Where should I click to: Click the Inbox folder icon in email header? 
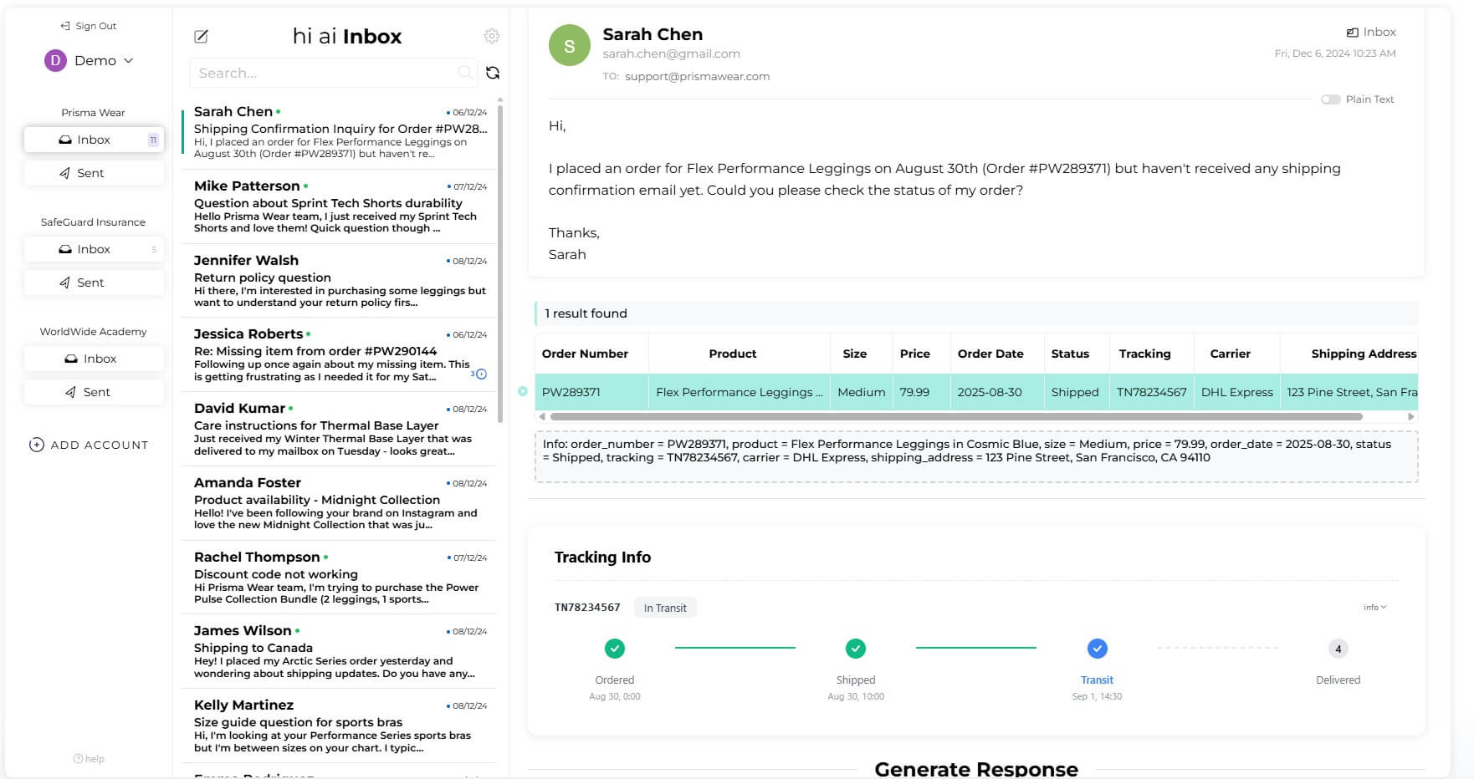[x=1352, y=33]
